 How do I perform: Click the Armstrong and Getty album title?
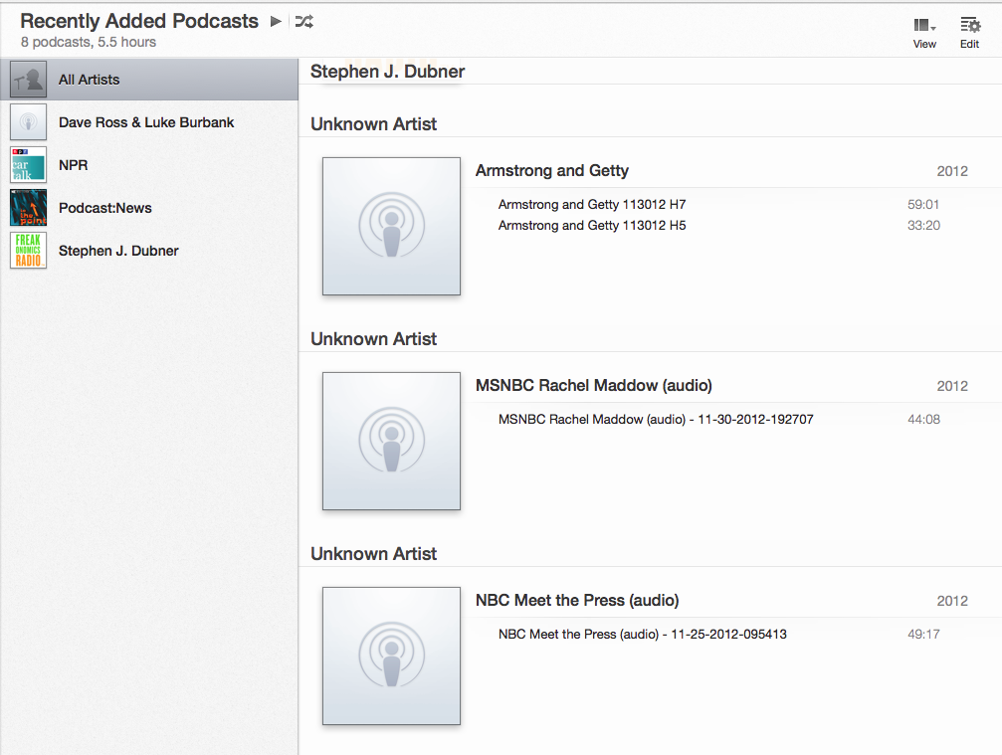coord(552,170)
